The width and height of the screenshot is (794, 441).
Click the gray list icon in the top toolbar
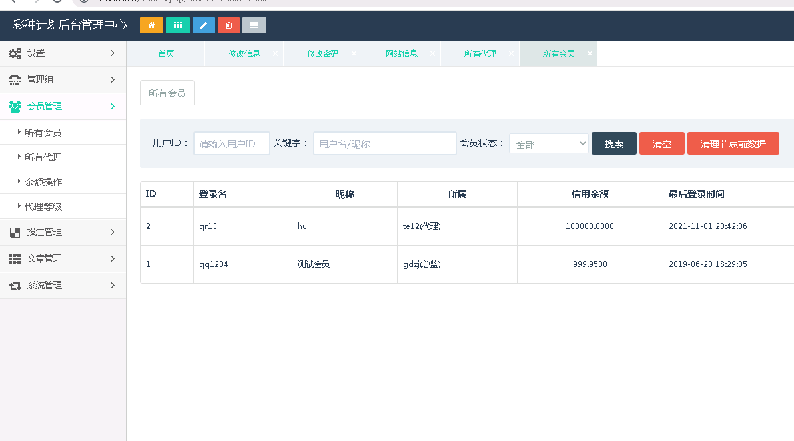coord(254,25)
